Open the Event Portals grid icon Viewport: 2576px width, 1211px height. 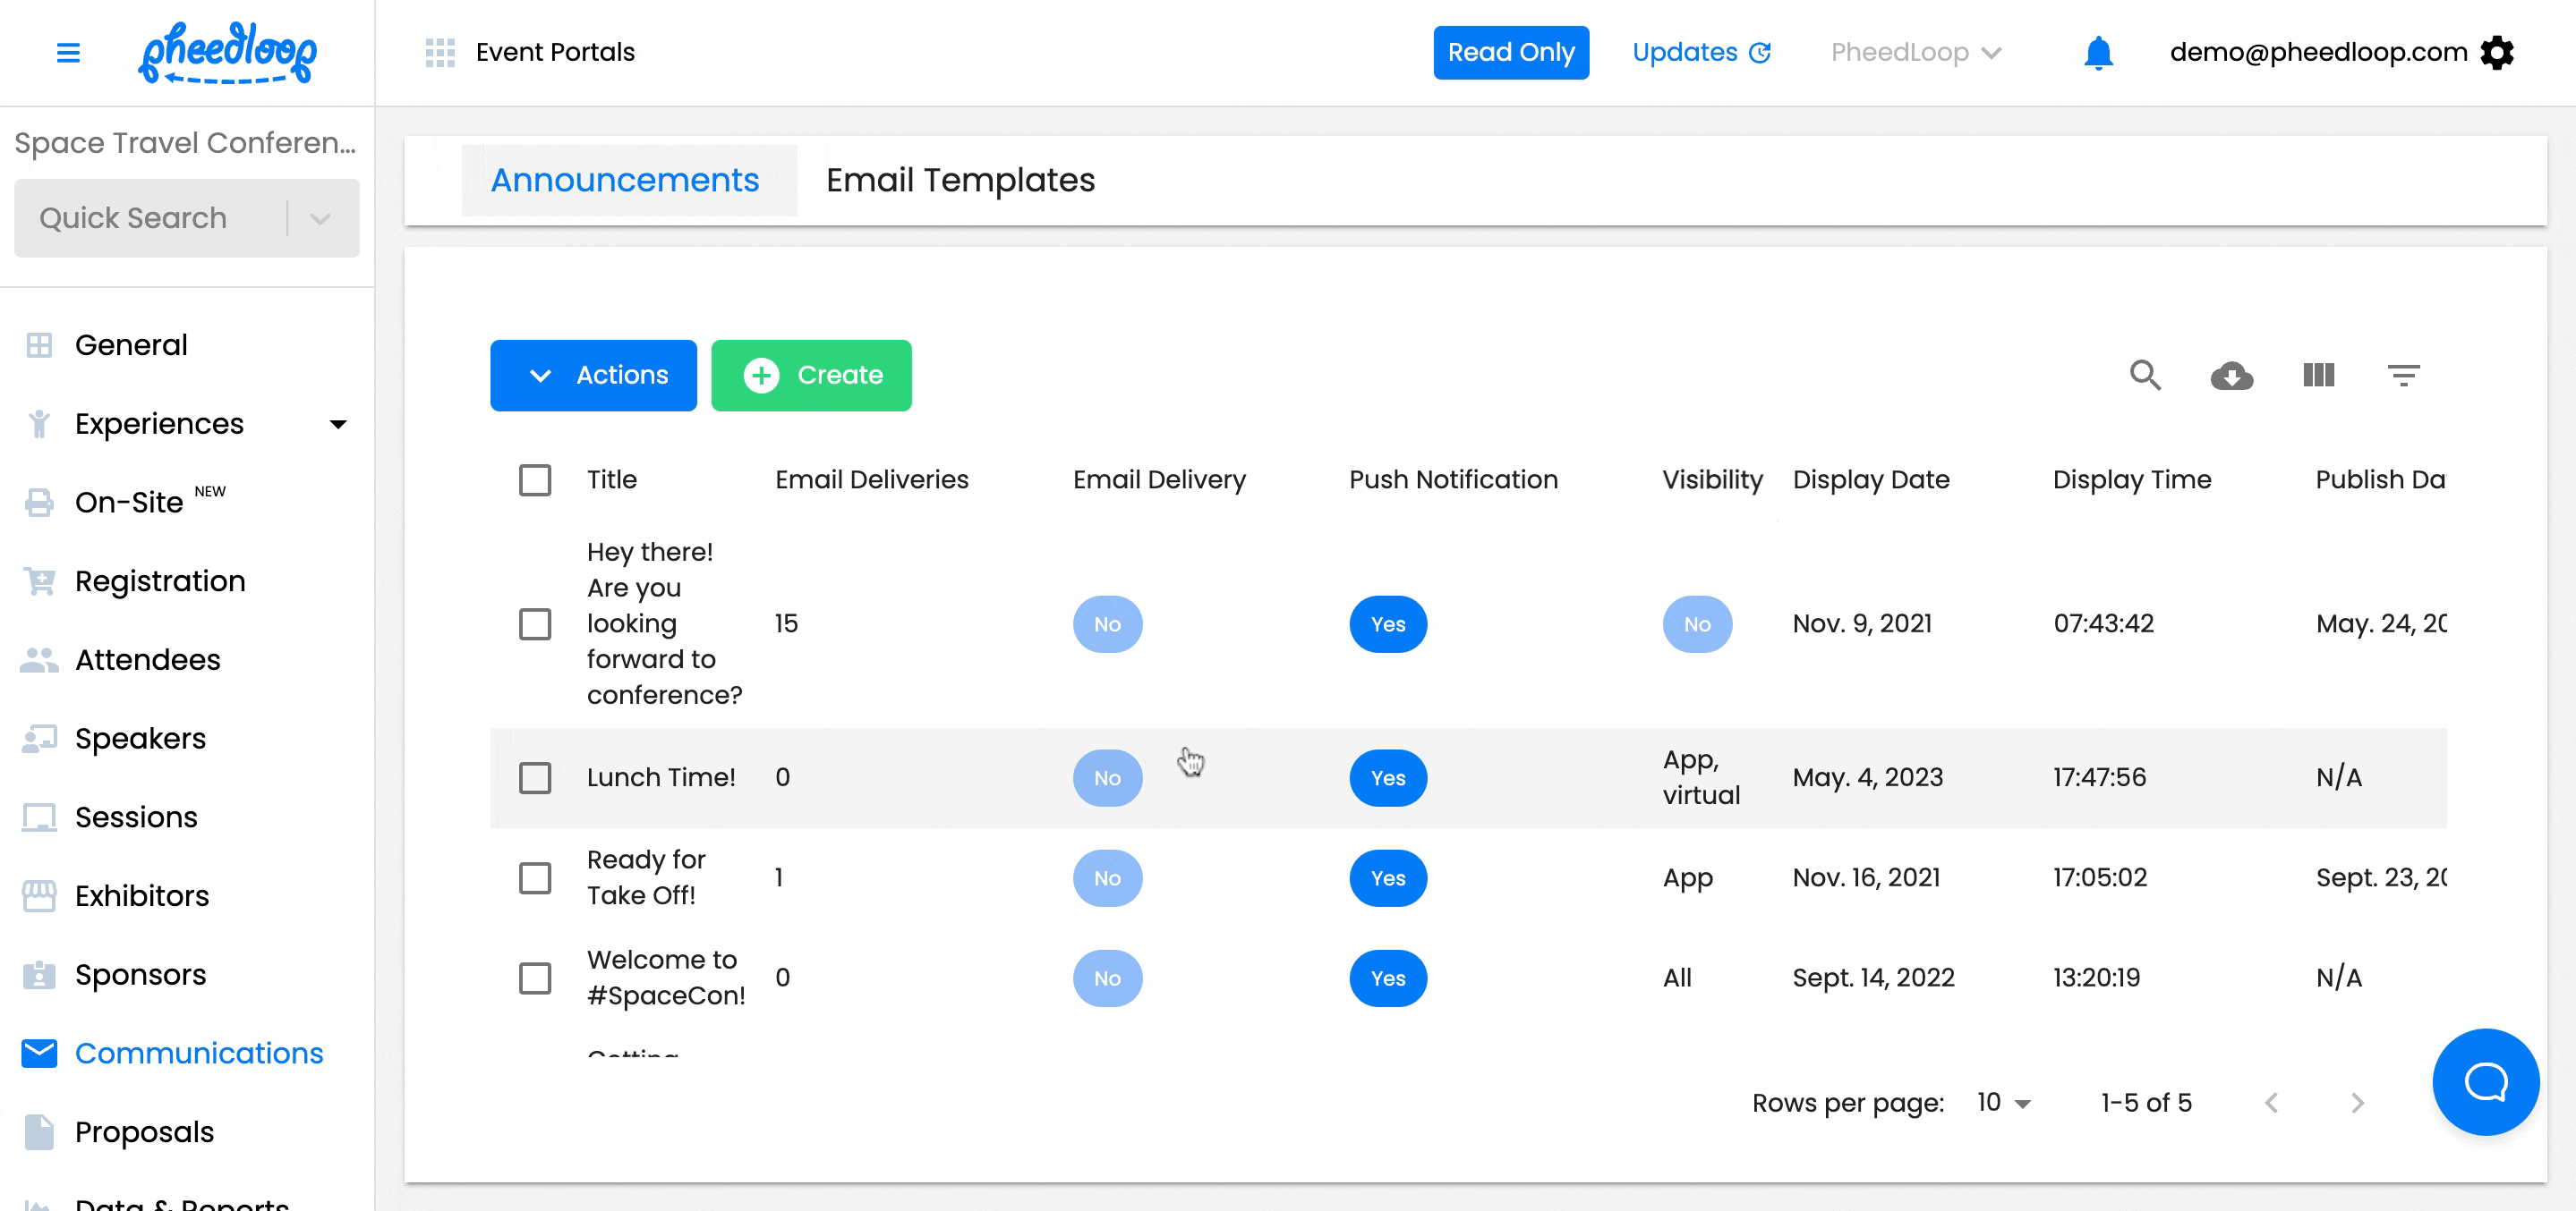(440, 53)
